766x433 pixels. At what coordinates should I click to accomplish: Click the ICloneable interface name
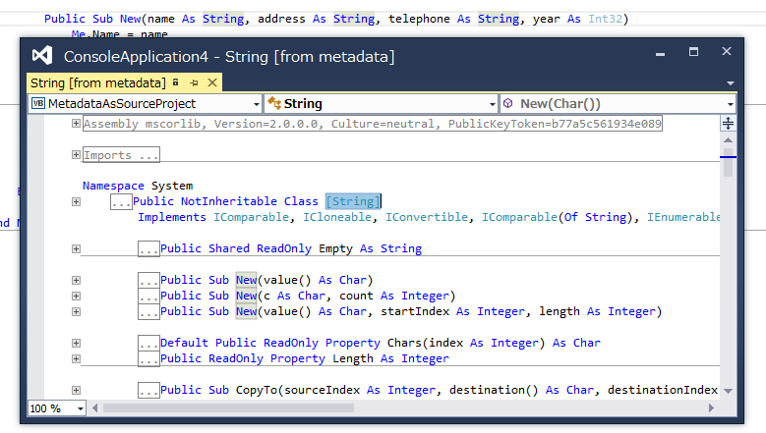337,217
